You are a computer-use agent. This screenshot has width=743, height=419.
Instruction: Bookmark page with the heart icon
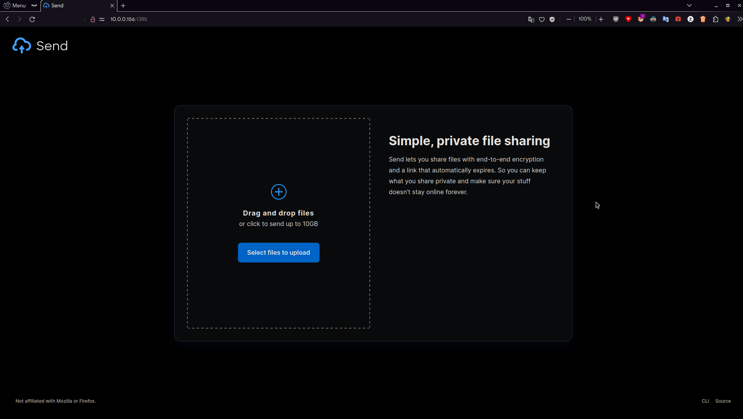pyautogui.click(x=542, y=19)
